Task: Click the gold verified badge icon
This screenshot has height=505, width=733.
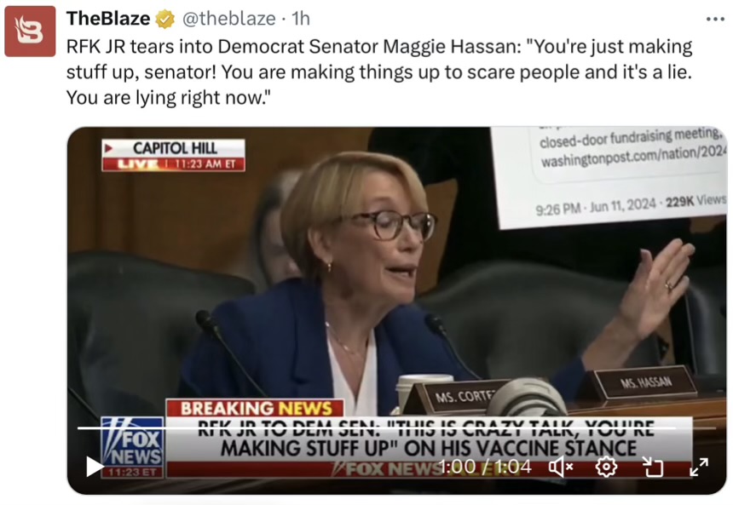Action: 164,19
